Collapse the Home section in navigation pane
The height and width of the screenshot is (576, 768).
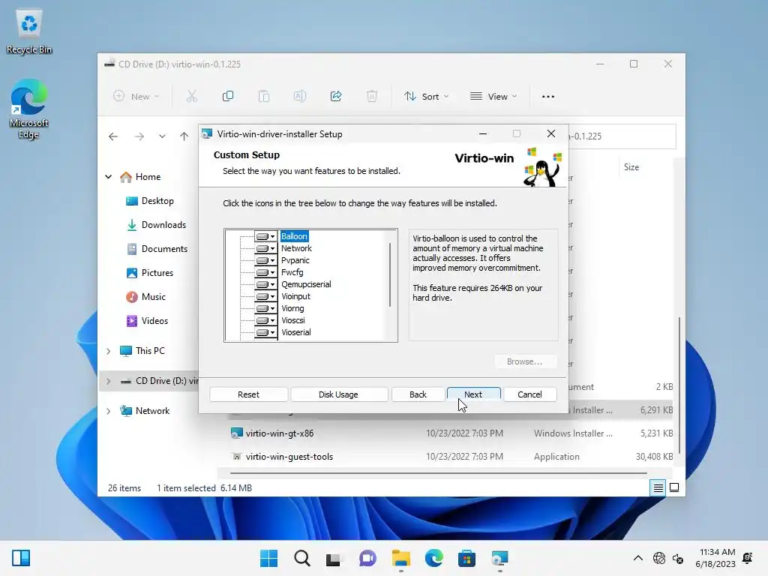(108, 177)
